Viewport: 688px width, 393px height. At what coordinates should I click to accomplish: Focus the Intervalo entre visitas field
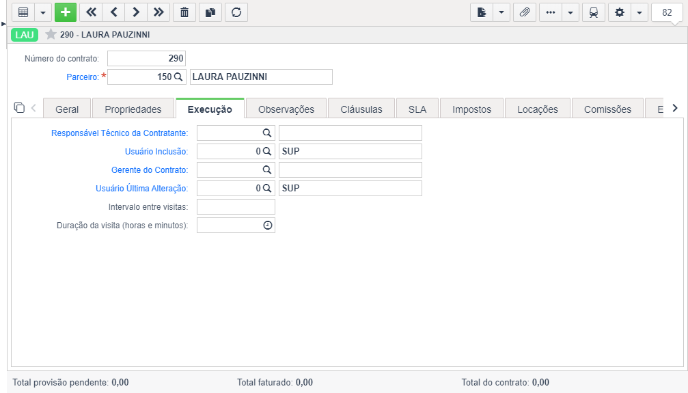point(236,207)
